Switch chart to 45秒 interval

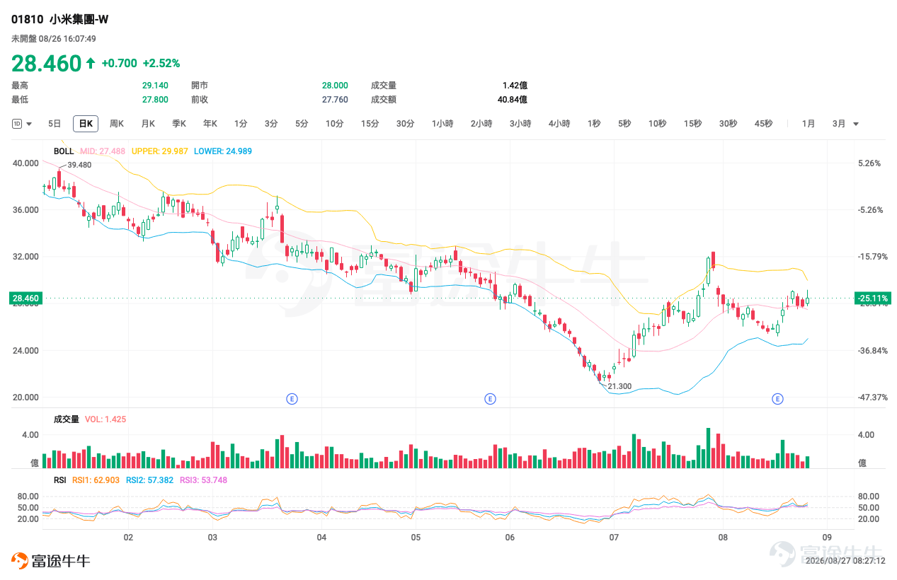tap(763, 124)
